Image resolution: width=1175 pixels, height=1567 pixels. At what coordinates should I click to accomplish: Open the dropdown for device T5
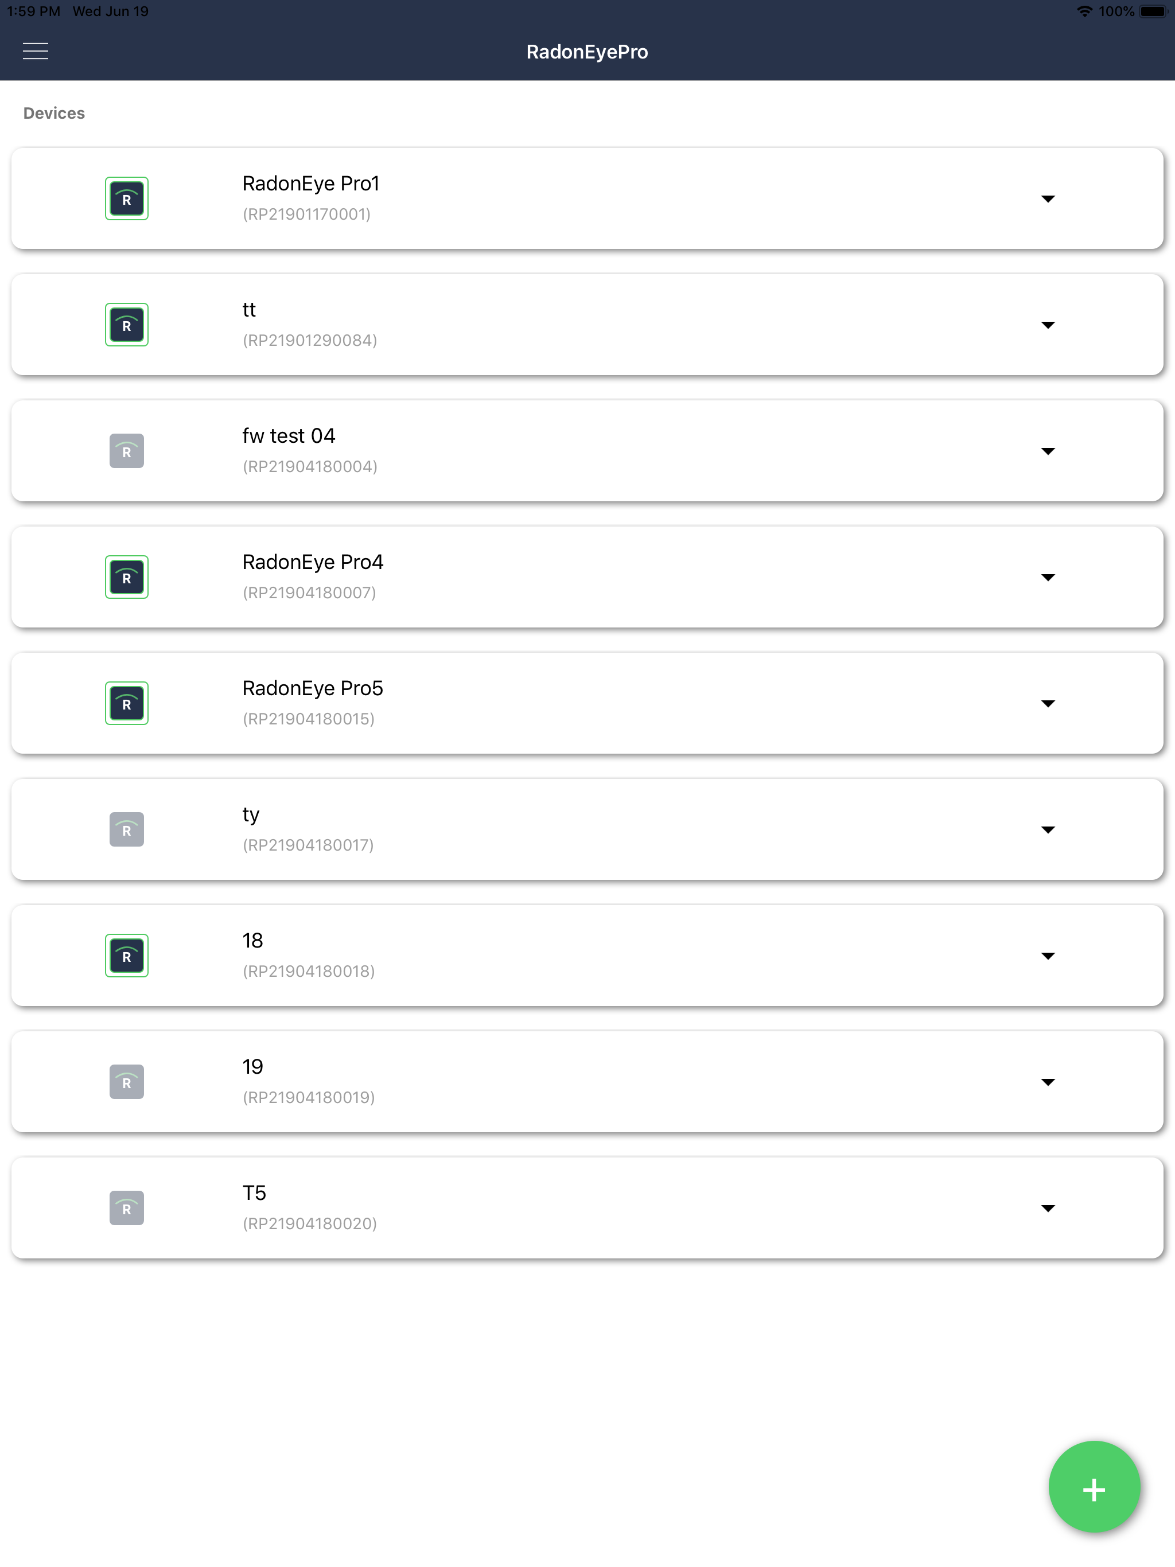(1049, 1208)
